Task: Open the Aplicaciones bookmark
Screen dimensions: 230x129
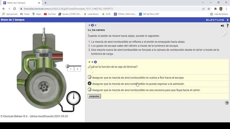Action: point(10,14)
